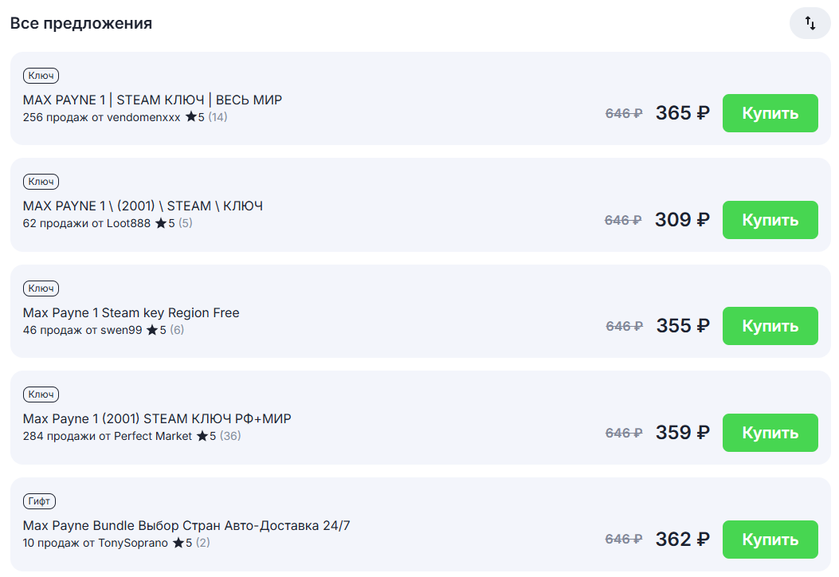
Task: Open the (36) reviews count for Perfect Market
Action: tap(230, 436)
